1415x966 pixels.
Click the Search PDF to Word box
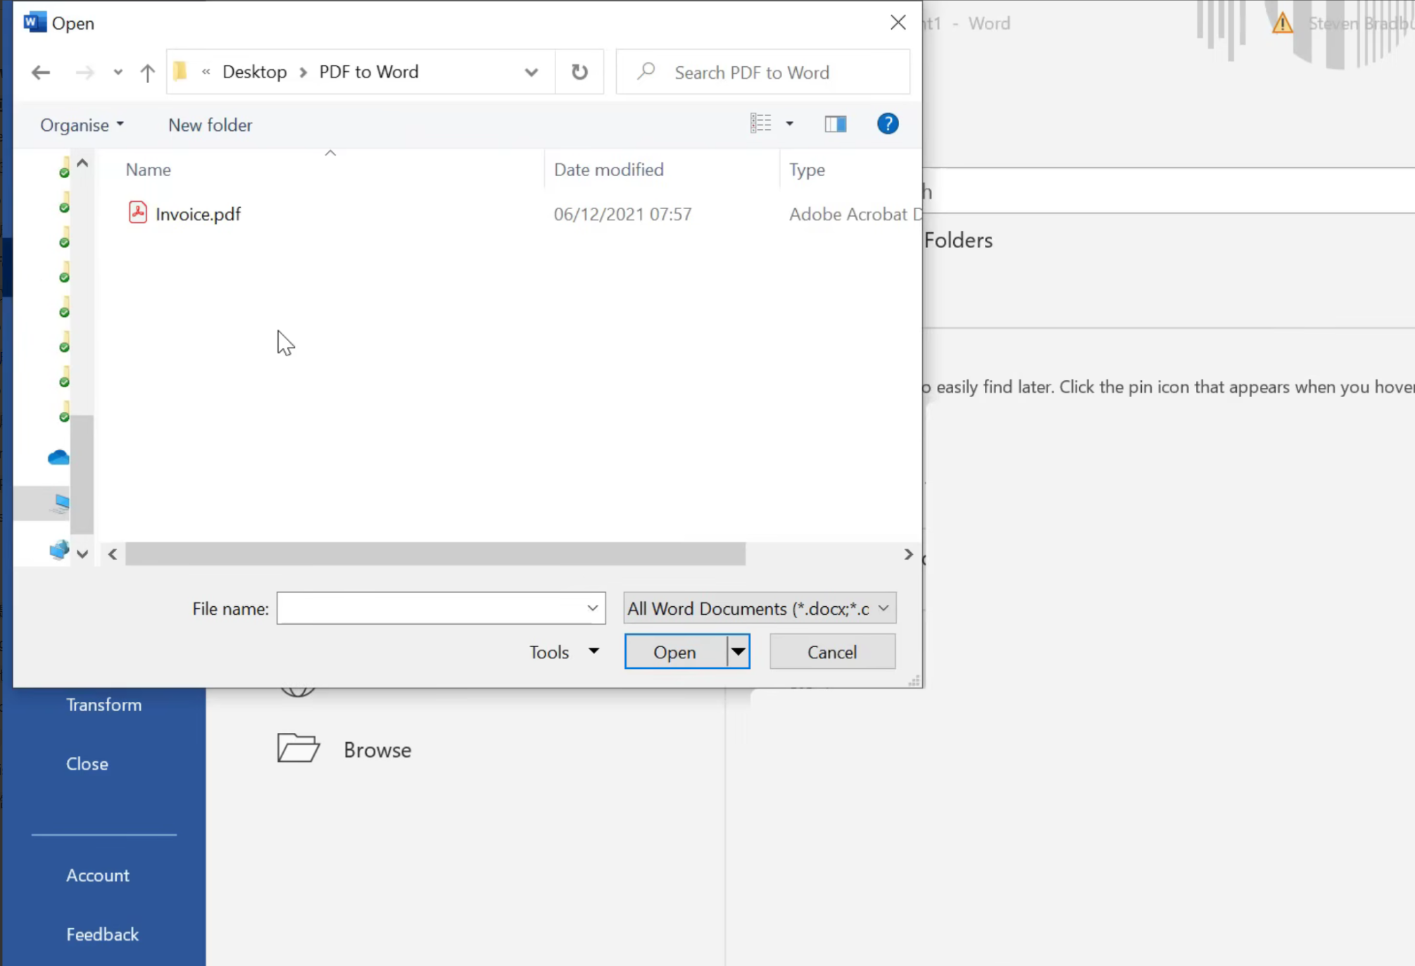tap(762, 72)
